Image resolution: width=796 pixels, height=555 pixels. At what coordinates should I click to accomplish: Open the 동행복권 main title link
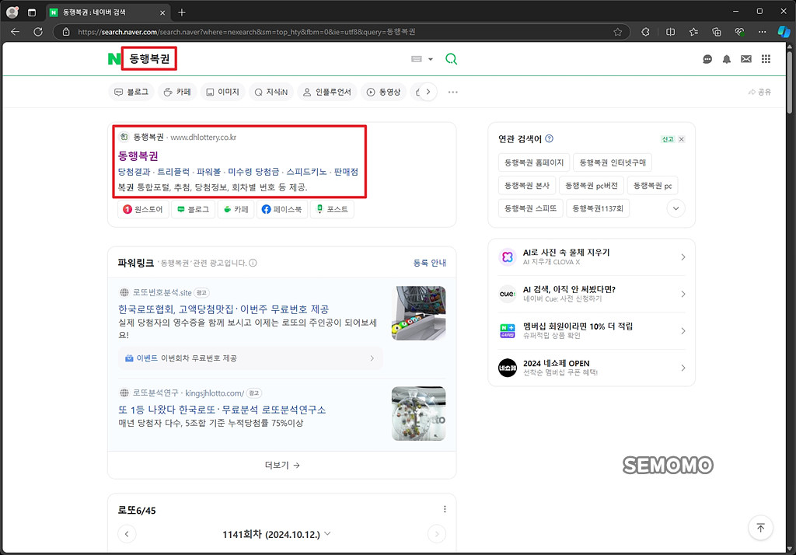click(x=138, y=156)
